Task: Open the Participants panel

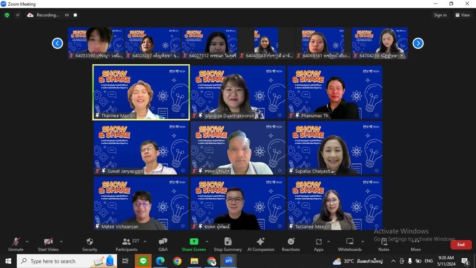Action: (126, 245)
